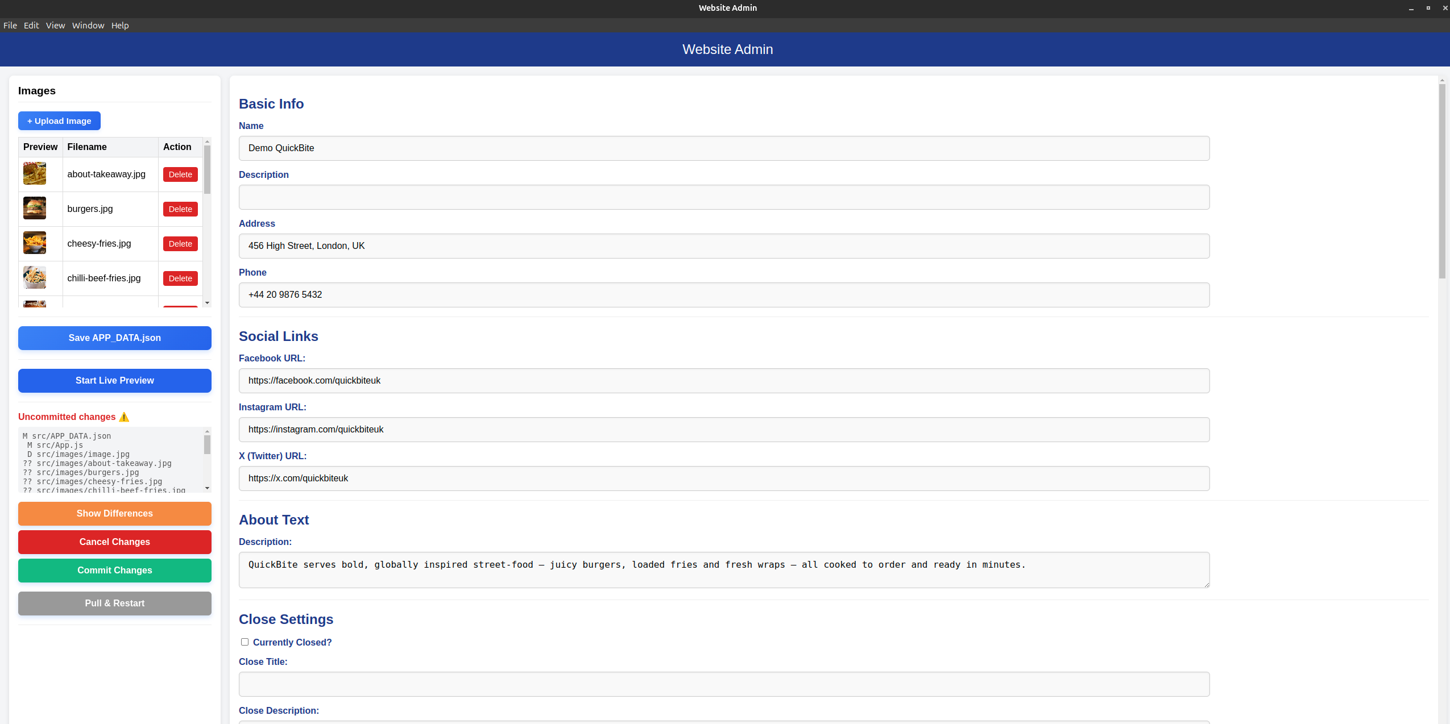Open the Window menu
The width and height of the screenshot is (1450, 724).
(88, 25)
